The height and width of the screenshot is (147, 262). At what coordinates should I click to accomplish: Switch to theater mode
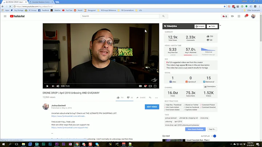click(x=150, y=86)
